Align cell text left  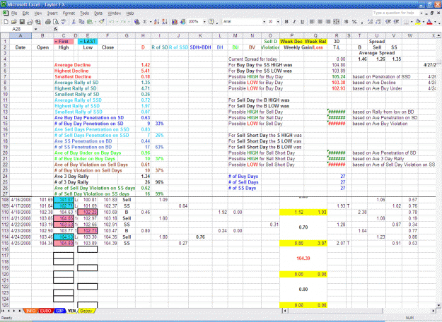(312, 22)
